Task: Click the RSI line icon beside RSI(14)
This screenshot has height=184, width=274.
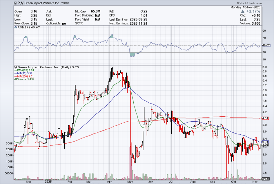Action: tap(15, 27)
